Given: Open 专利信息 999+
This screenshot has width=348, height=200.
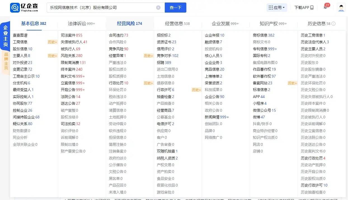Looking at the screenshot, I should click(265, 49).
